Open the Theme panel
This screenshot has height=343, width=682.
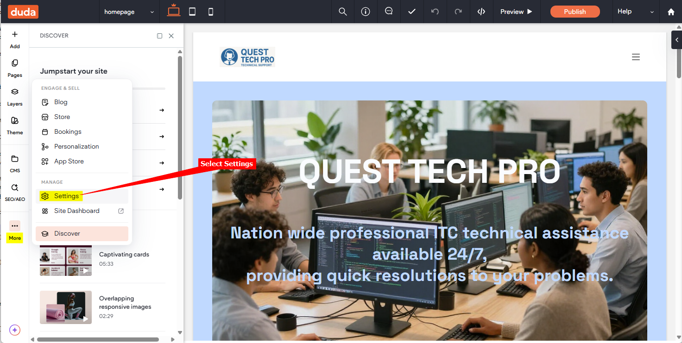(x=15, y=126)
